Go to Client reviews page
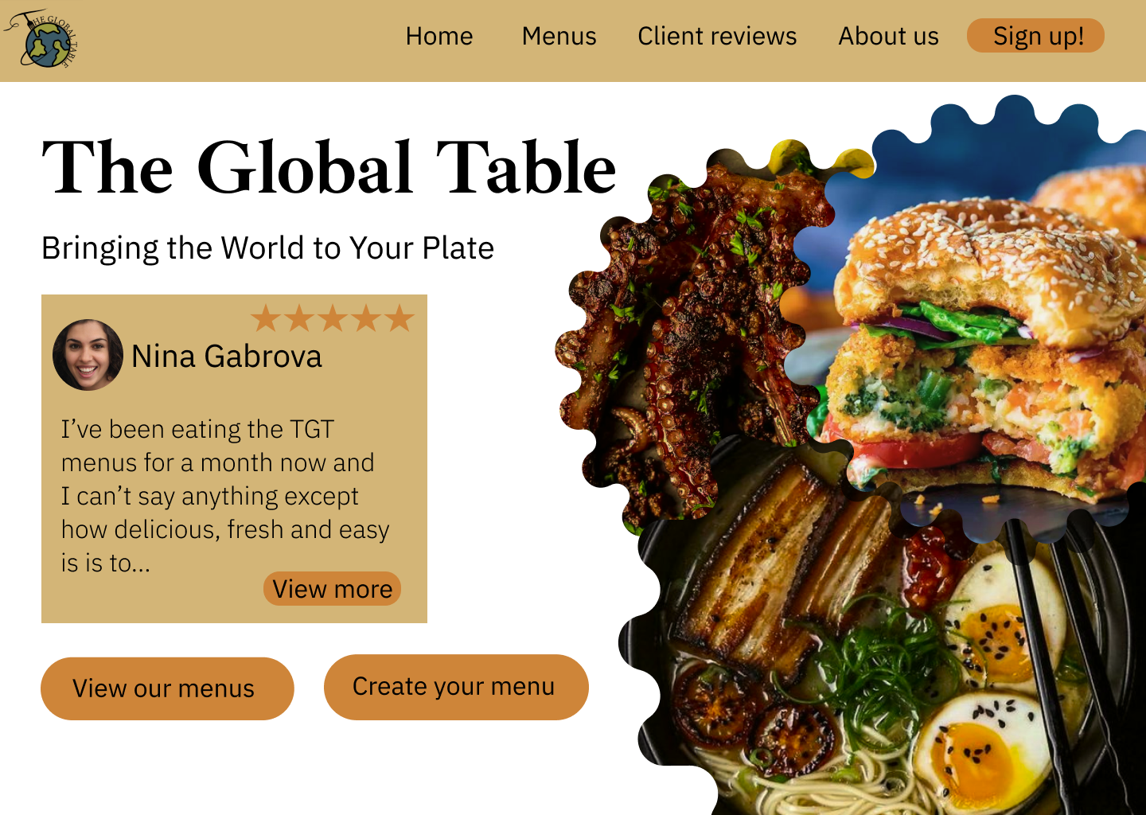 pyautogui.click(x=717, y=36)
